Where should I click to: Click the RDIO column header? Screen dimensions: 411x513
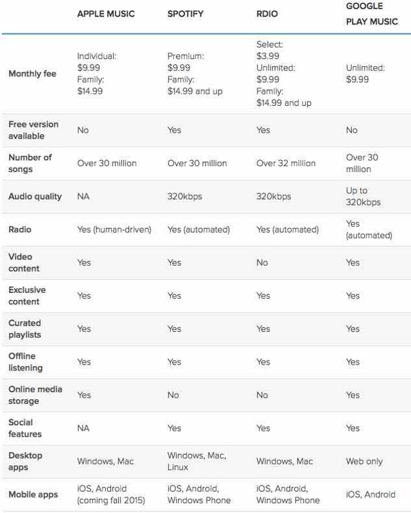pos(267,13)
